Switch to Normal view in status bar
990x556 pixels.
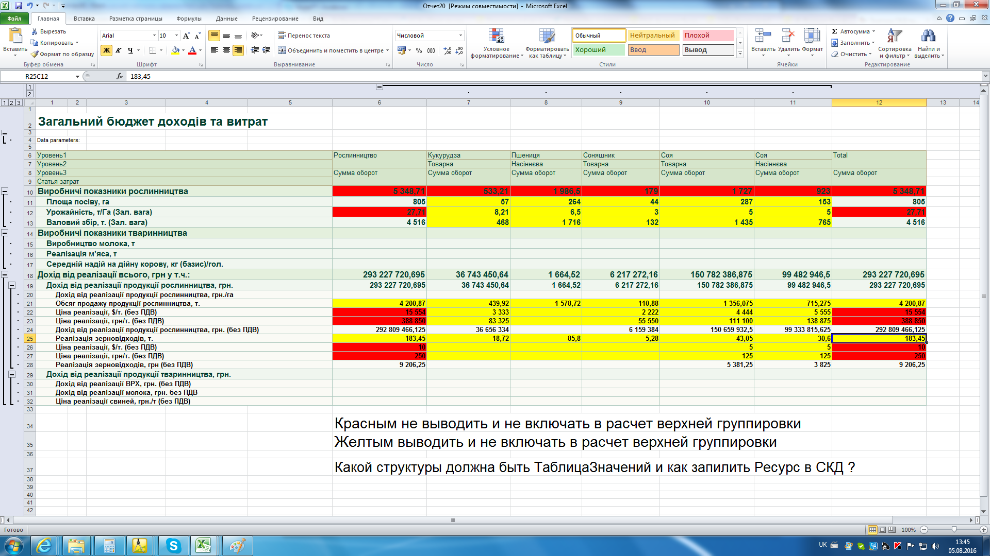click(872, 530)
